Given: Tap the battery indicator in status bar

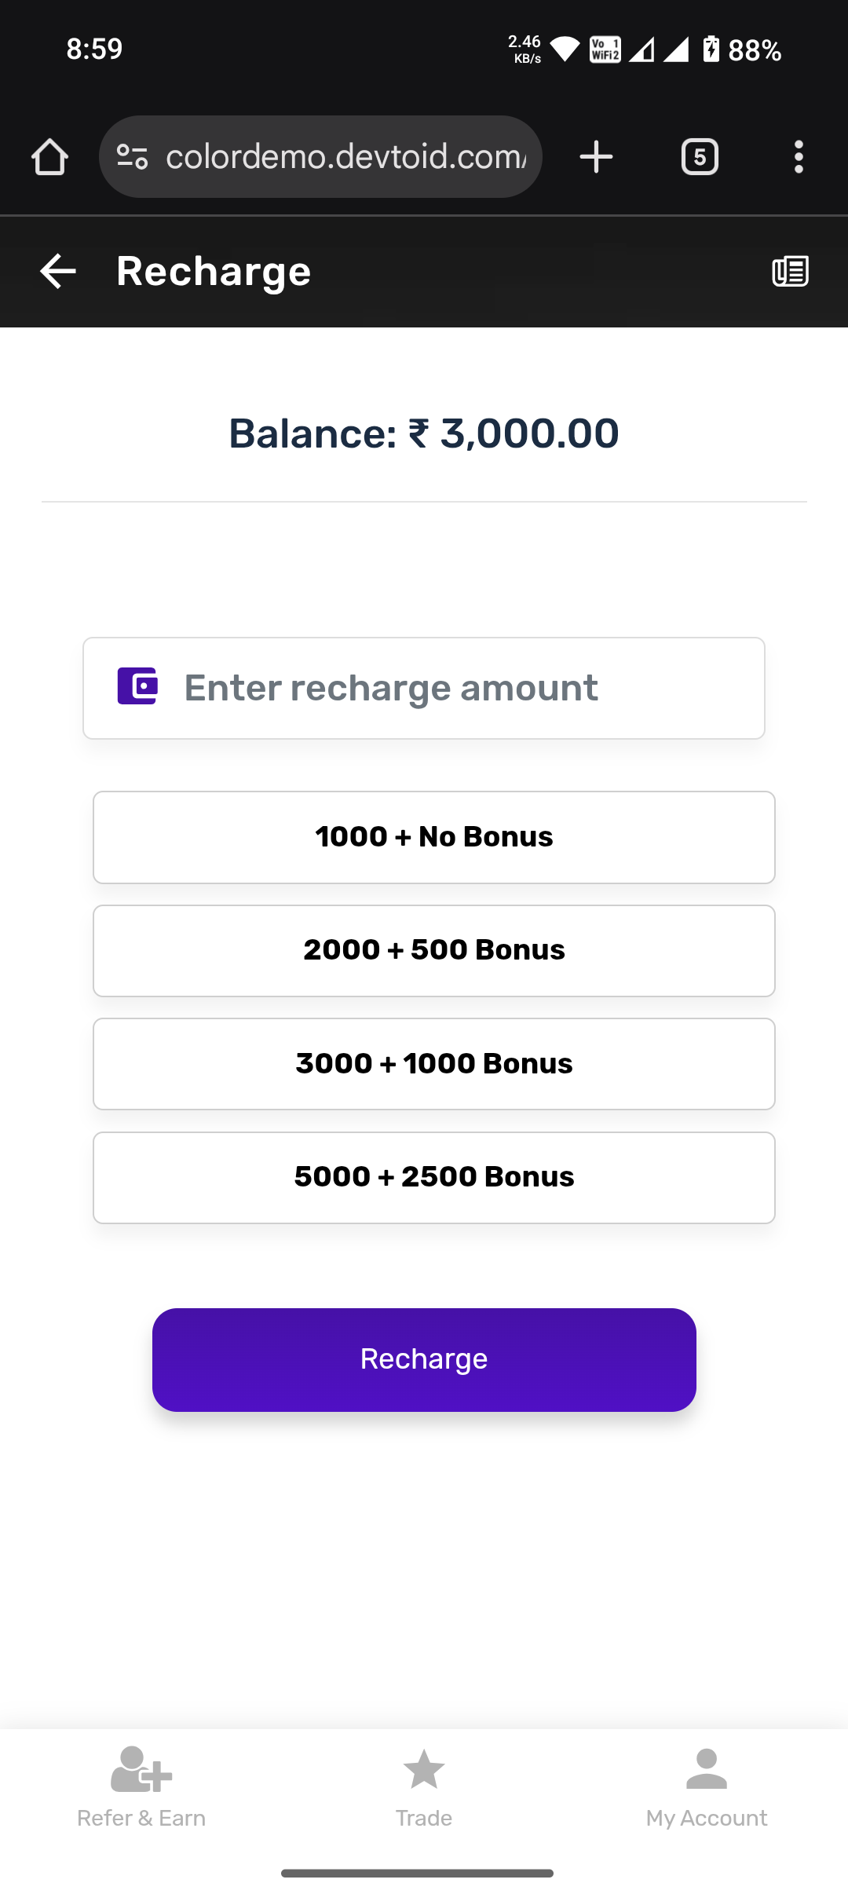Looking at the screenshot, I should pos(711,49).
